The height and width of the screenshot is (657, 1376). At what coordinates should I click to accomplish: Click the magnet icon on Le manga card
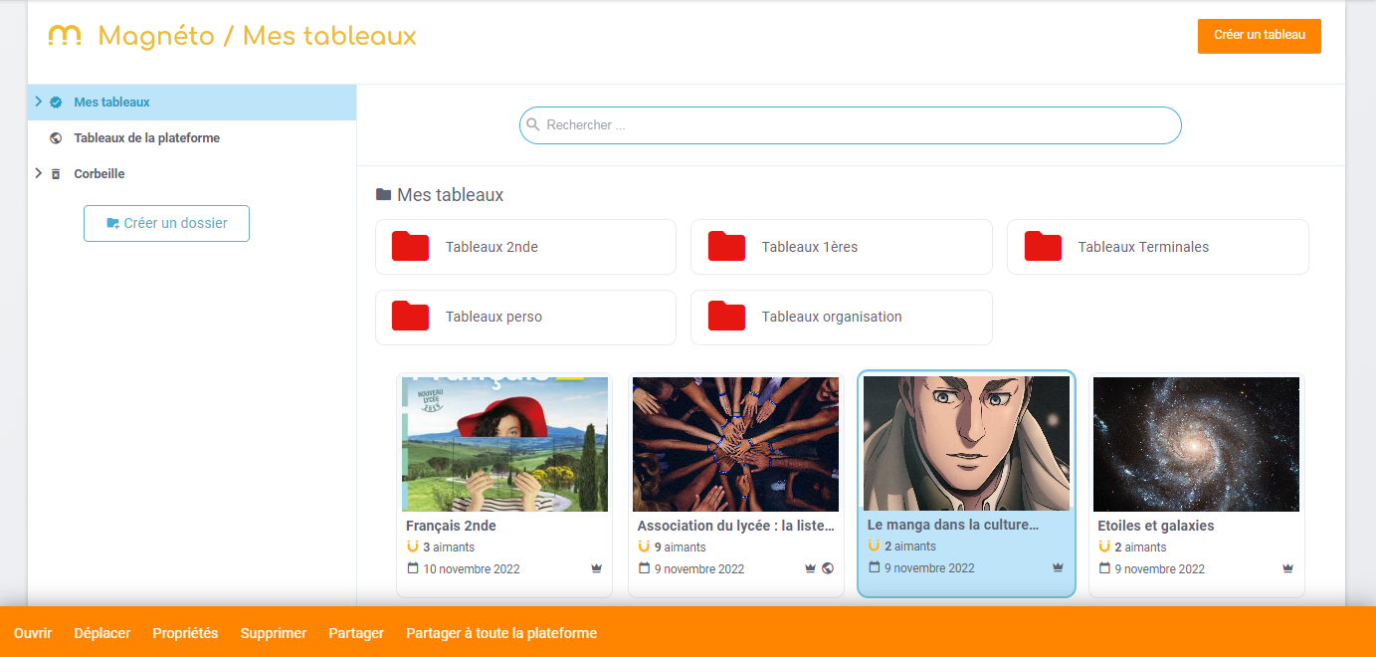point(874,546)
